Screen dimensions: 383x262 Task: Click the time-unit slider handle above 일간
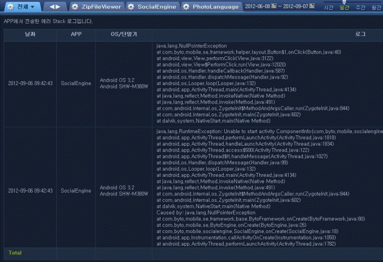tap(344, 2)
